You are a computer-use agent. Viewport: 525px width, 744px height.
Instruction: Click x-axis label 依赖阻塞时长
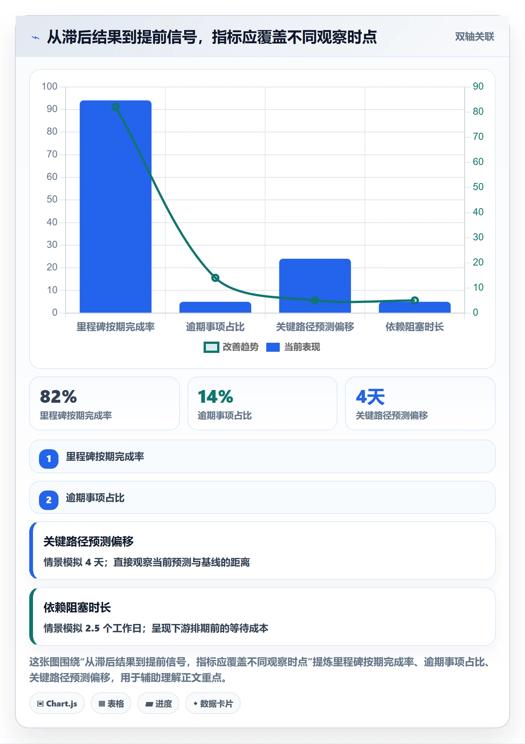(x=415, y=327)
